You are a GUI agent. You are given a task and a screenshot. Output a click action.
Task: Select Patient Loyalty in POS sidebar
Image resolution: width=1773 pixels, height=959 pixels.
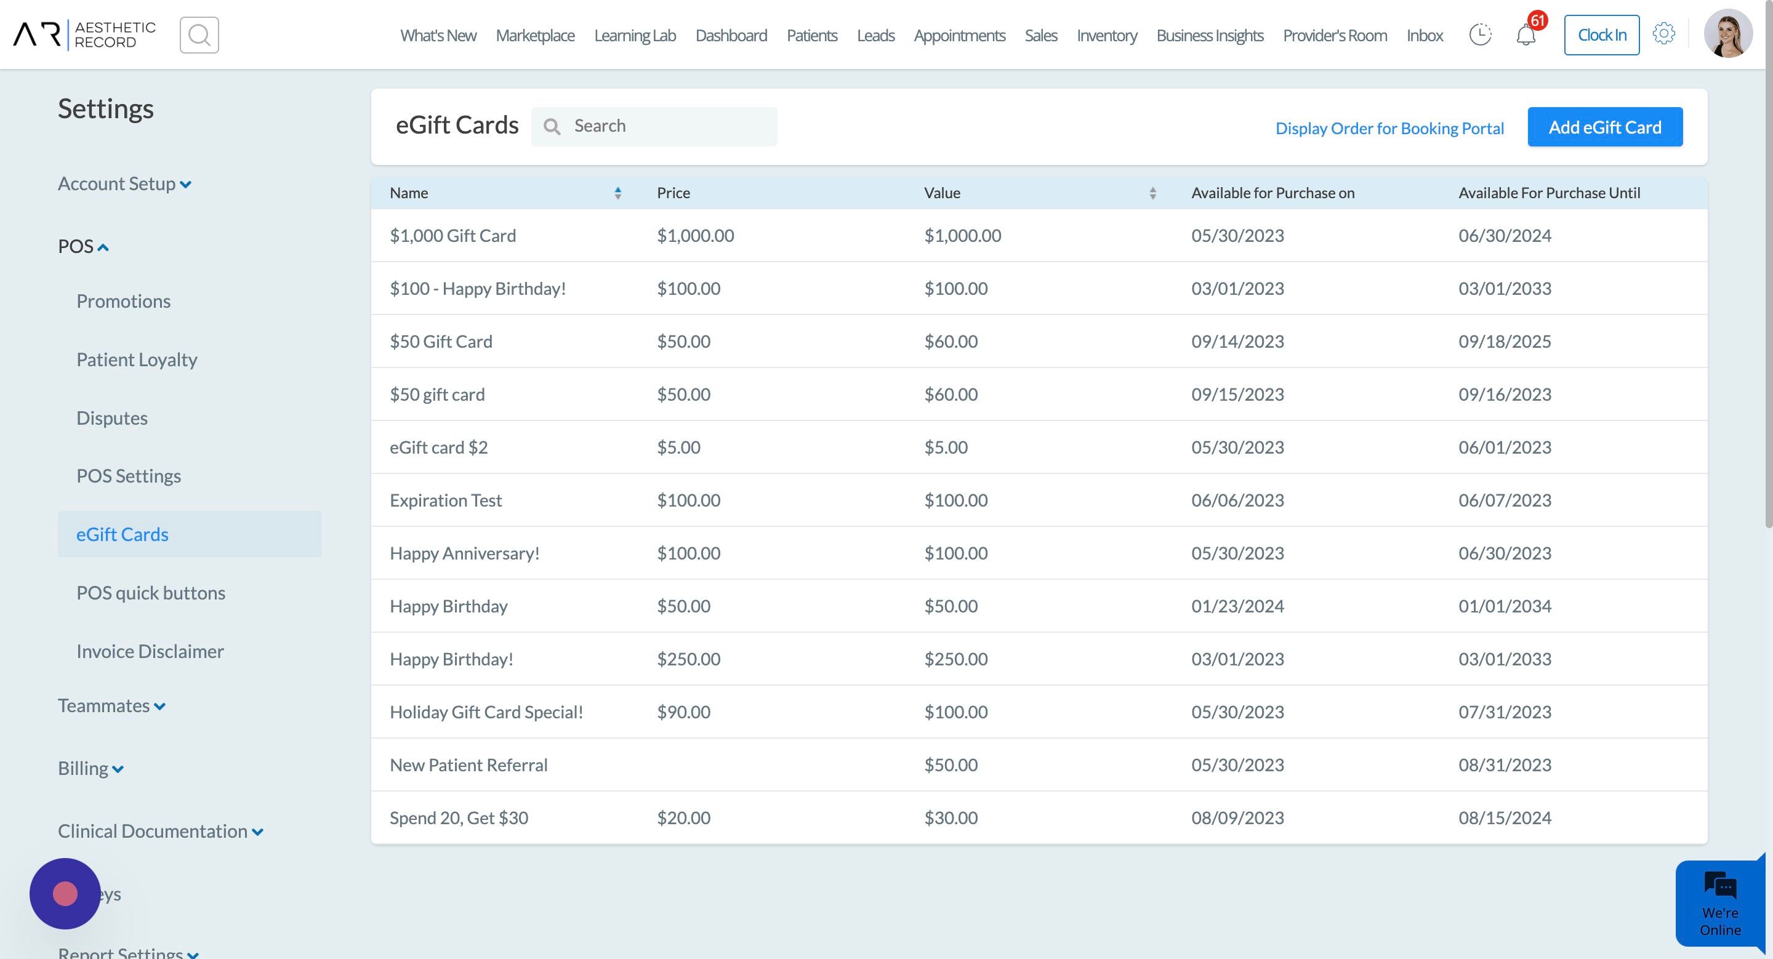point(137,359)
